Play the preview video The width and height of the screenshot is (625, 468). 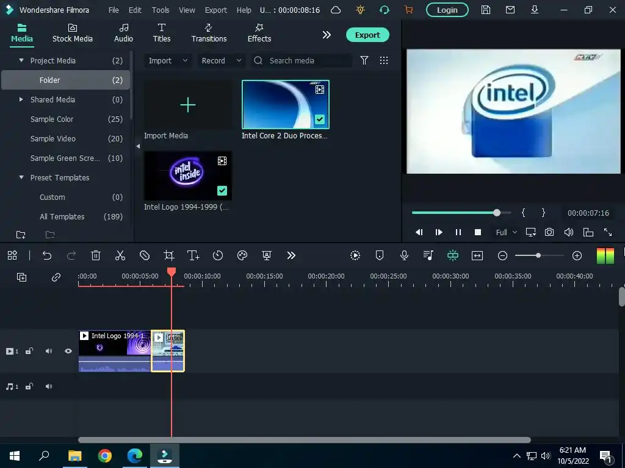[x=438, y=232]
